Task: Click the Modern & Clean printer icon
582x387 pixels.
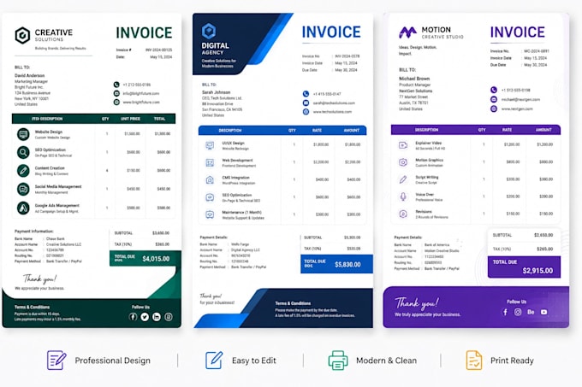Action: tap(338, 361)
